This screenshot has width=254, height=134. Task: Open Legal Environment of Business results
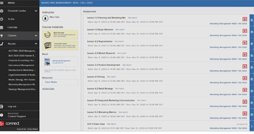click(22, 75)
